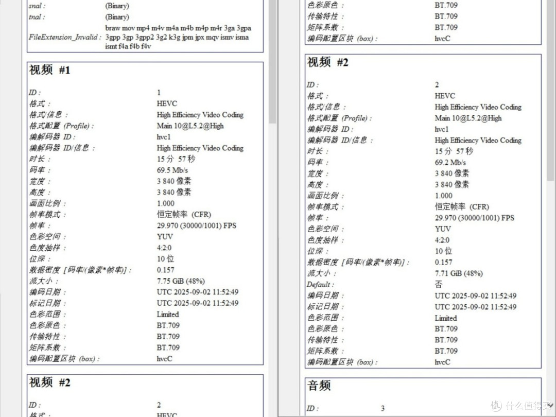Click Main 10@L5.2@High under 视频 #1
The image size is (556, 417).
pos(190,126)
